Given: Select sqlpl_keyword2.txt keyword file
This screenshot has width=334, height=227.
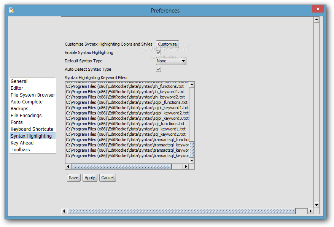Looking at the screenshot, I should (x=127, y=113).
